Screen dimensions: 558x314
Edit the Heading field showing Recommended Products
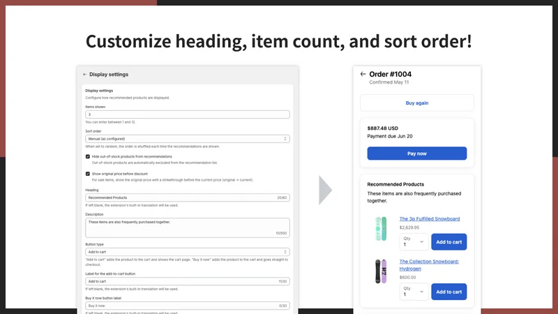188,197
